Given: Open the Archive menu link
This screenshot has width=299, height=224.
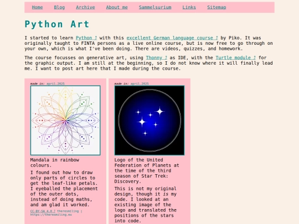Looking at the screenshot, I should tap(85, 7).
